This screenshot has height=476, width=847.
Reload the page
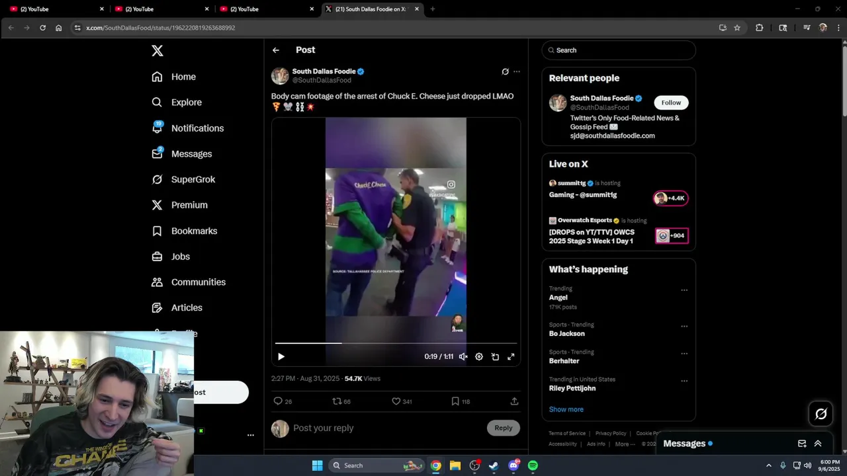point(43,28)
